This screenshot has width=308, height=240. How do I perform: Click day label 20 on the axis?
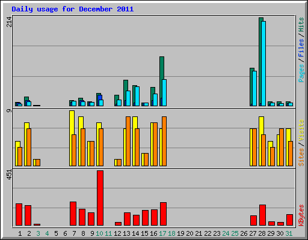[x=189, y=233]
